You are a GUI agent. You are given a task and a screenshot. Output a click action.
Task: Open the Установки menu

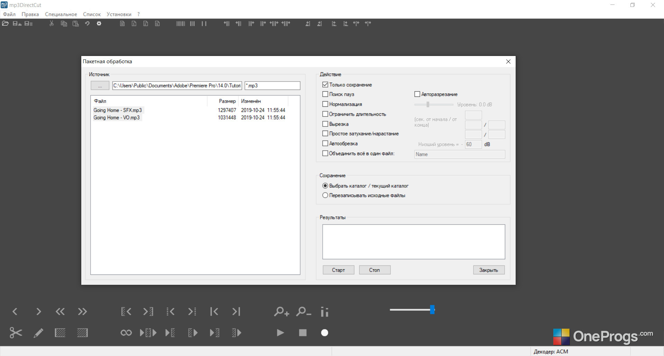119,14
